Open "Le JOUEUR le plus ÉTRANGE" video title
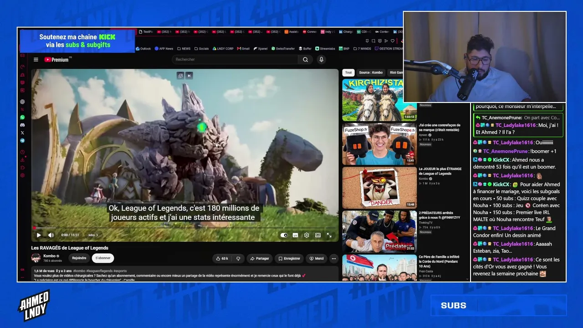Screen dimensions: 583x328 [440, 171]
